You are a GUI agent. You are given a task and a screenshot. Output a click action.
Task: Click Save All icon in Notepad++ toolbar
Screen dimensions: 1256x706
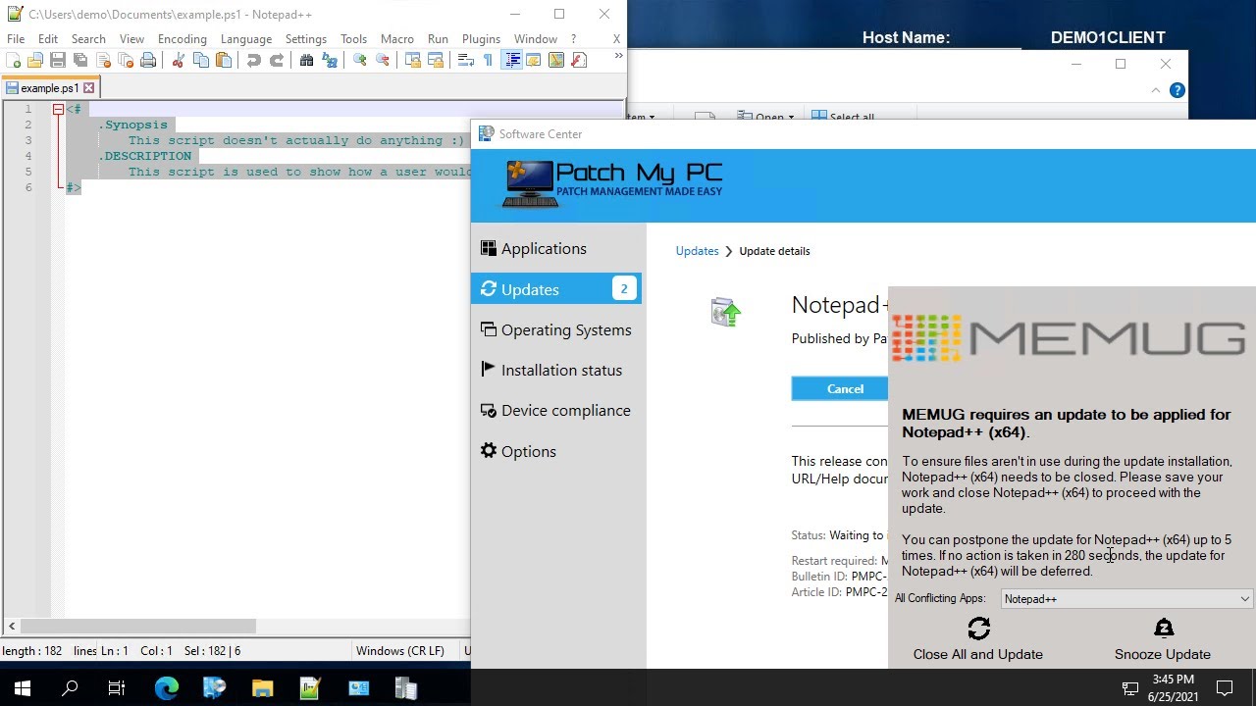pyautogui.click(x=80, y=61)
